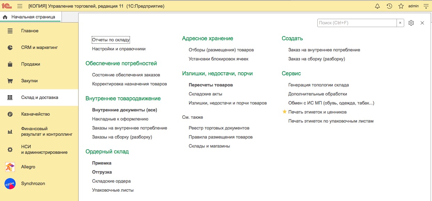Open Печать этикеток и ценников
Viewport: 432px width, 201px height.
click(318, 112)
